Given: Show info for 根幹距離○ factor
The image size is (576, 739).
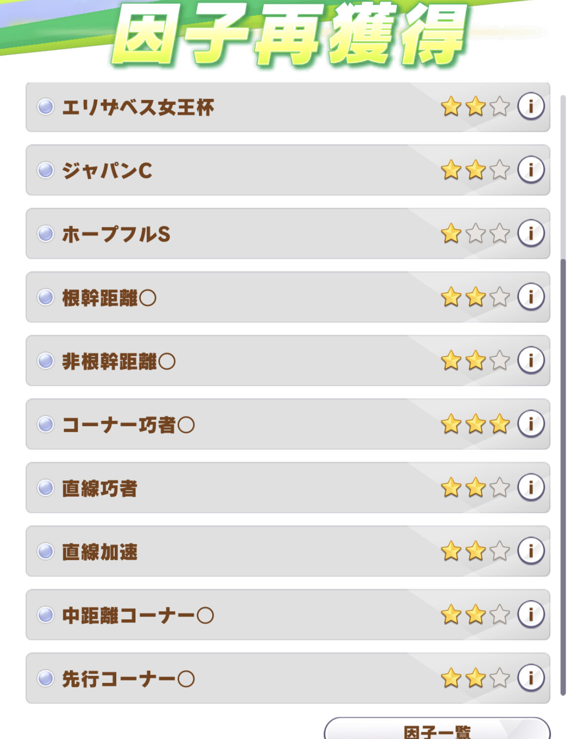Looking at the screenshot, I should tap(531, 297).
